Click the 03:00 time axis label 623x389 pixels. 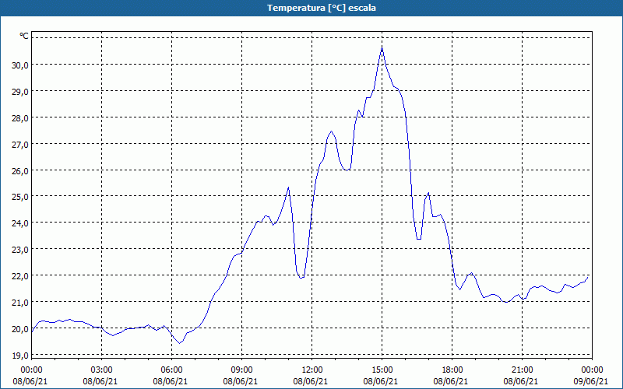tap(102, 370)
